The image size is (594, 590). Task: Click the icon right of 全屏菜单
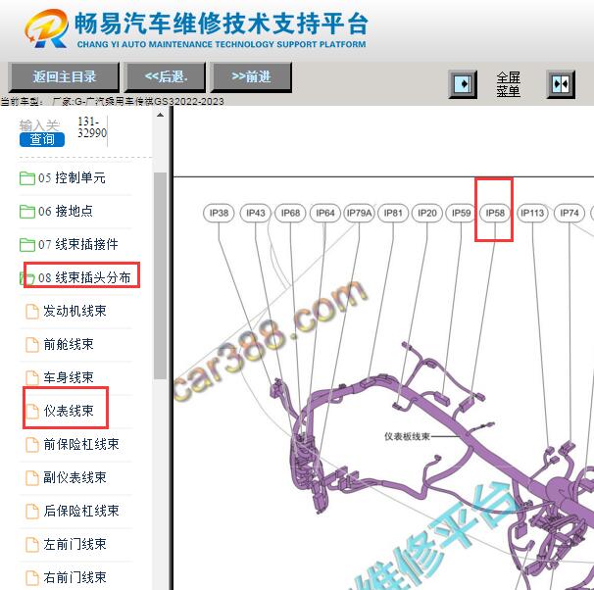click(561, 84)
